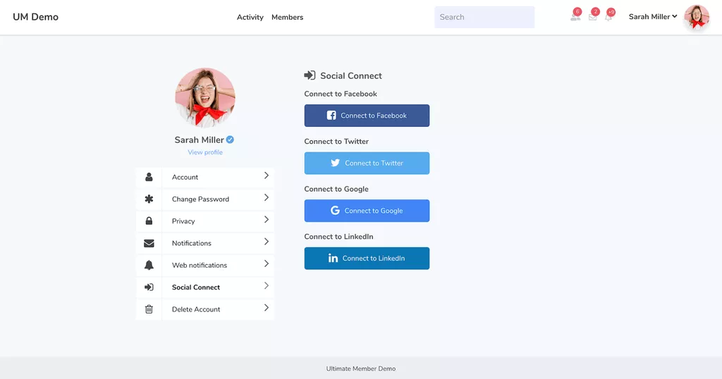Go to the Members page
The width and height of the screenshot is (722, 379).
pyautogui.click(x=287, y=18)
